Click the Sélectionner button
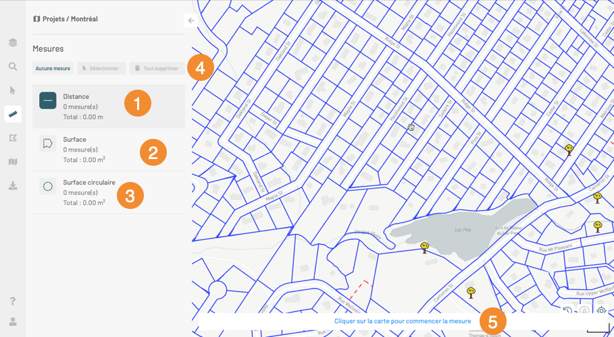Image resolution: width=614 pixels, height=337 pixels. pyautogui.click(x=101, y=68)
